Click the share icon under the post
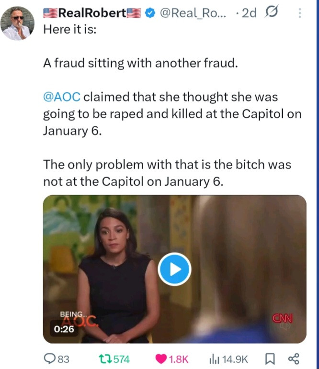 tap(292, 358)
